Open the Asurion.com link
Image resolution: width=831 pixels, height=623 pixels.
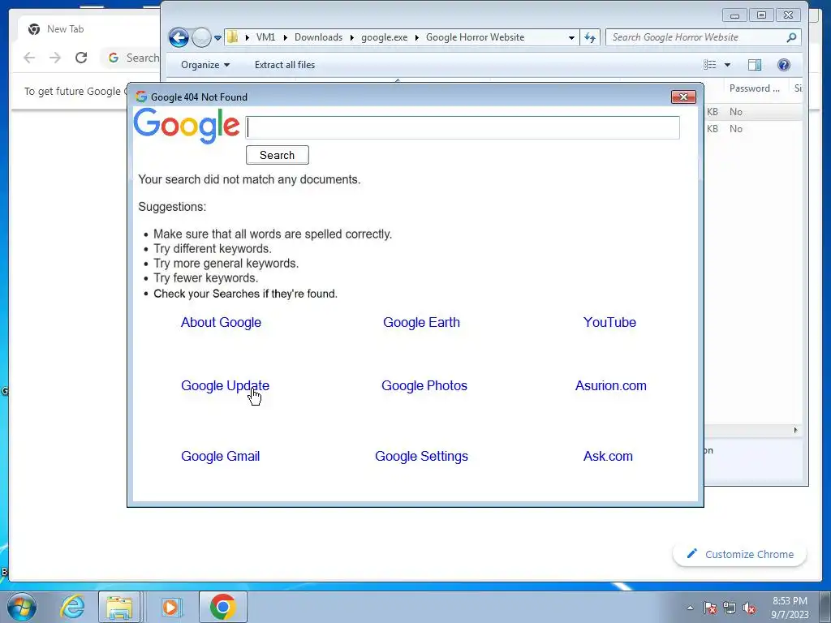[610, 385]
